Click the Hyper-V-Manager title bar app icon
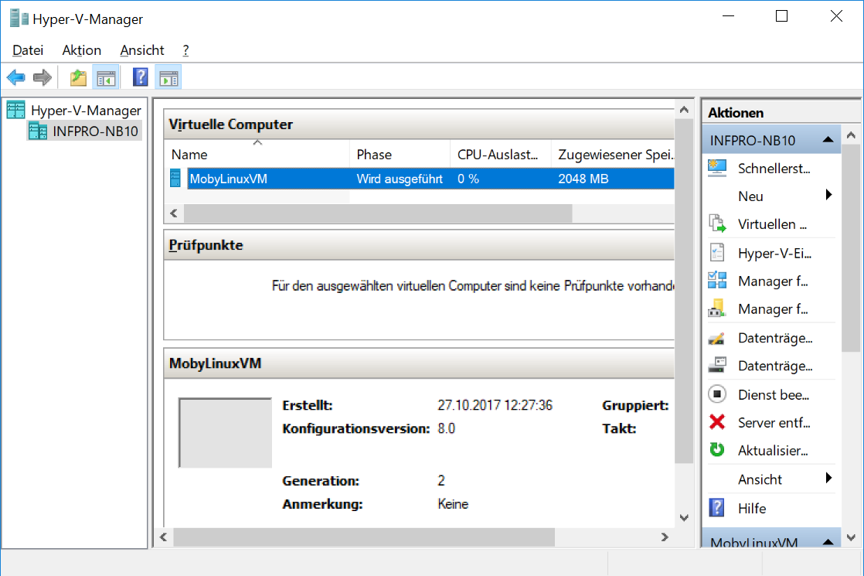Screen dimensions: 864x576 click(19, 19)
